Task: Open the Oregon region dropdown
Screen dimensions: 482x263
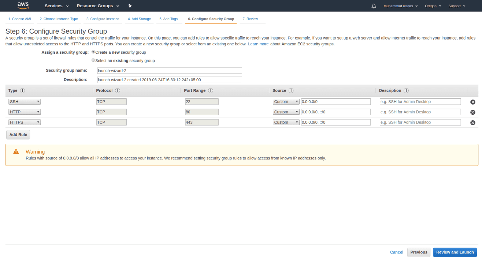Action: point(433,6)
